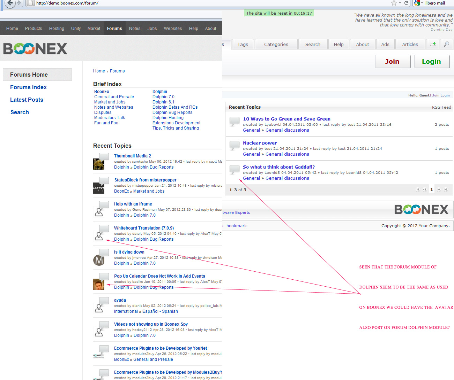Open the Forums item in top navigation
Screen dimensions: 454x380
tap(114, 29)
